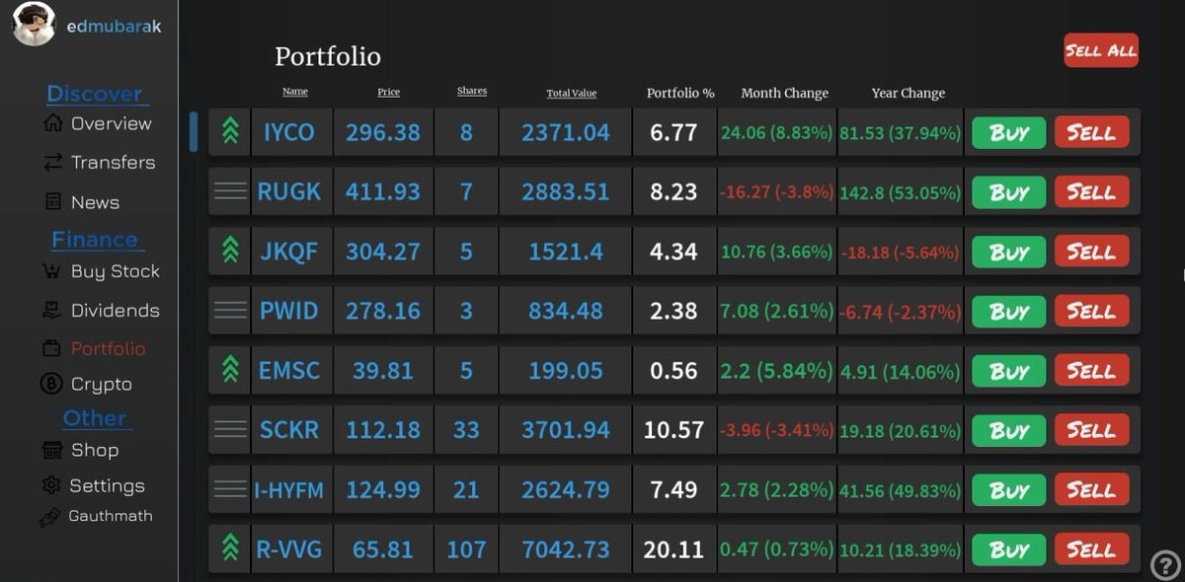Image resolution: width=1185 pixels, height=582 pixels.
Task: Click the Transfers arrows icon
Action: pos(53,162)
